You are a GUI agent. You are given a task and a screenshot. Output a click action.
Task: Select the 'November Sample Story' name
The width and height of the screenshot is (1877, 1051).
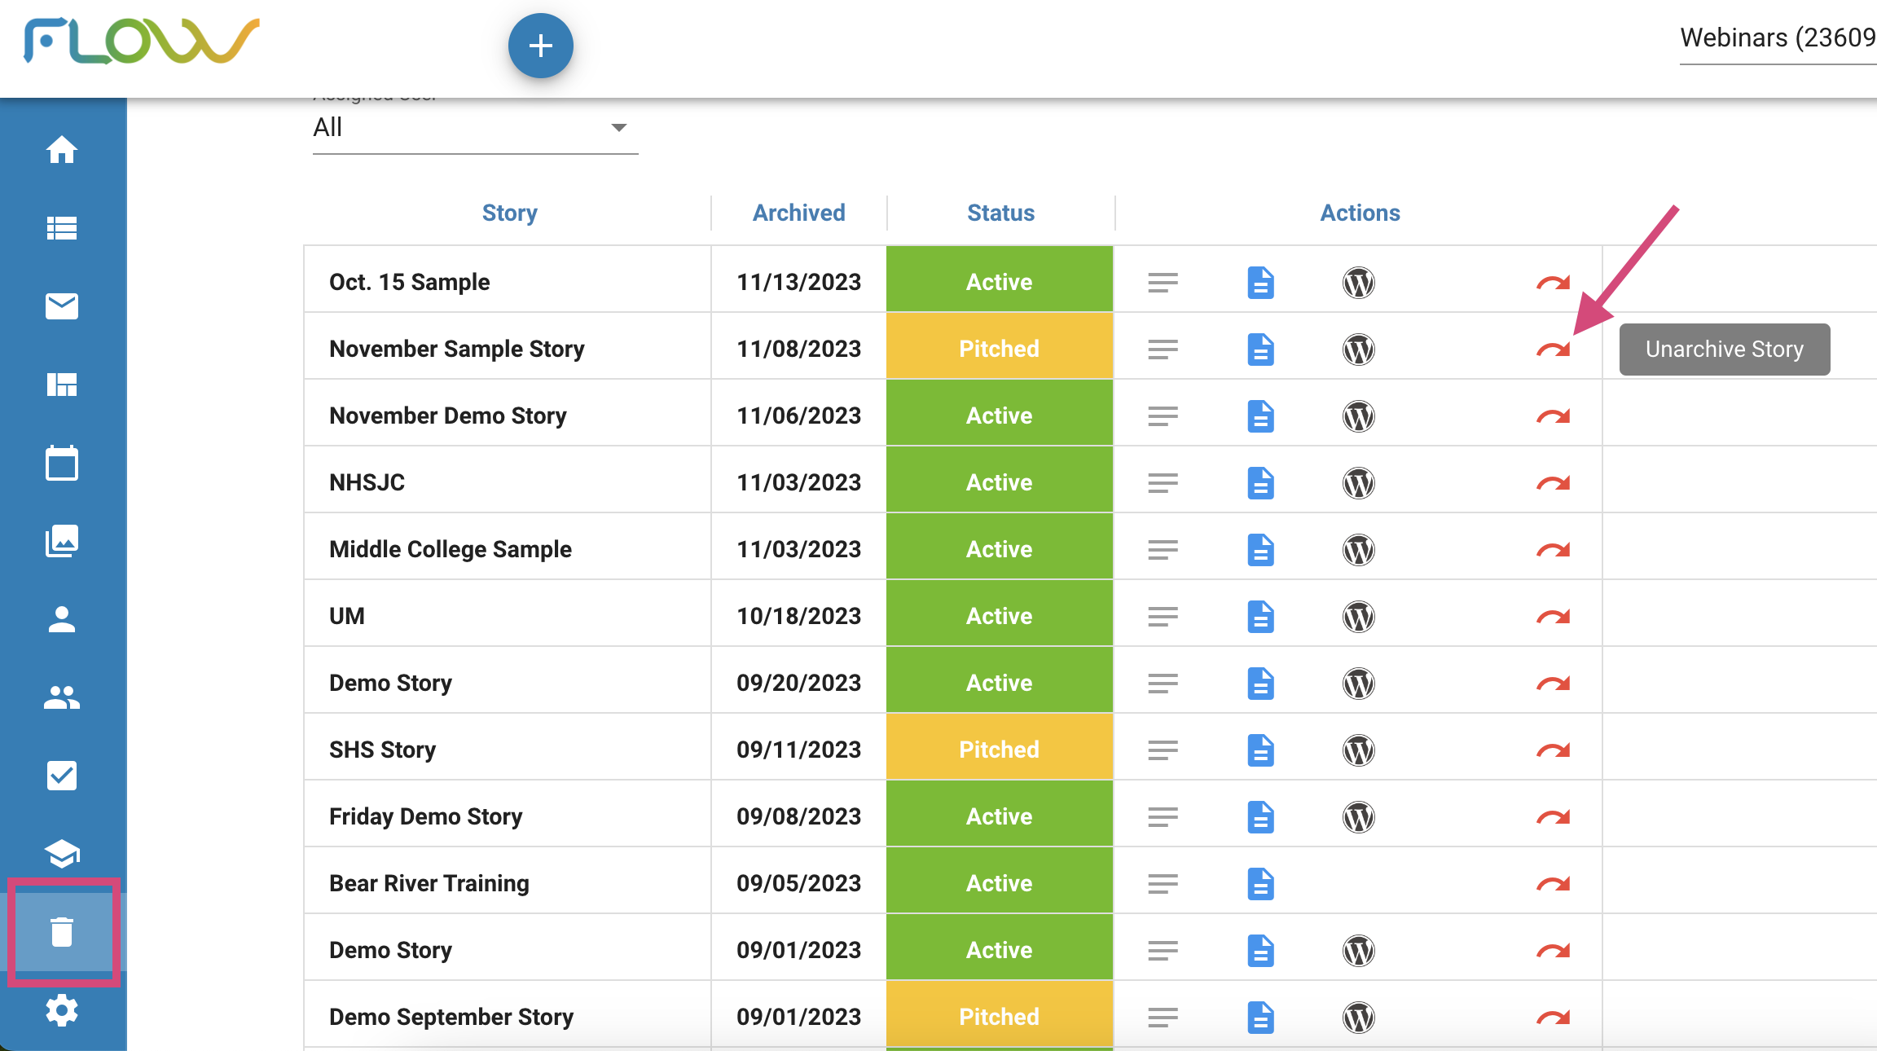point(457,349)
